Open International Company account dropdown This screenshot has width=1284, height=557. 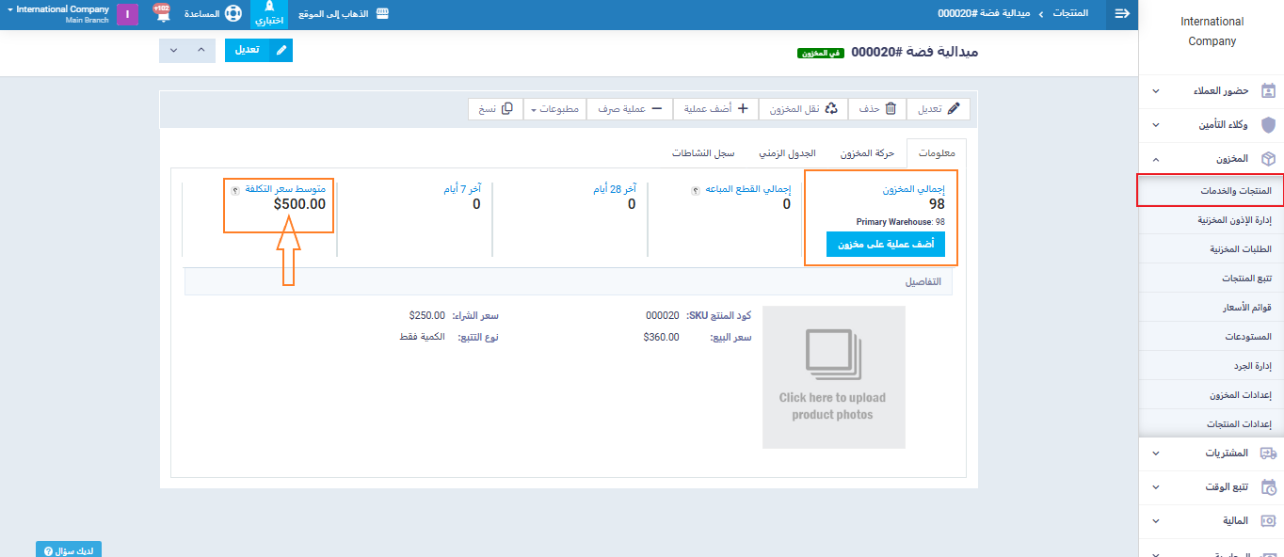58,14
